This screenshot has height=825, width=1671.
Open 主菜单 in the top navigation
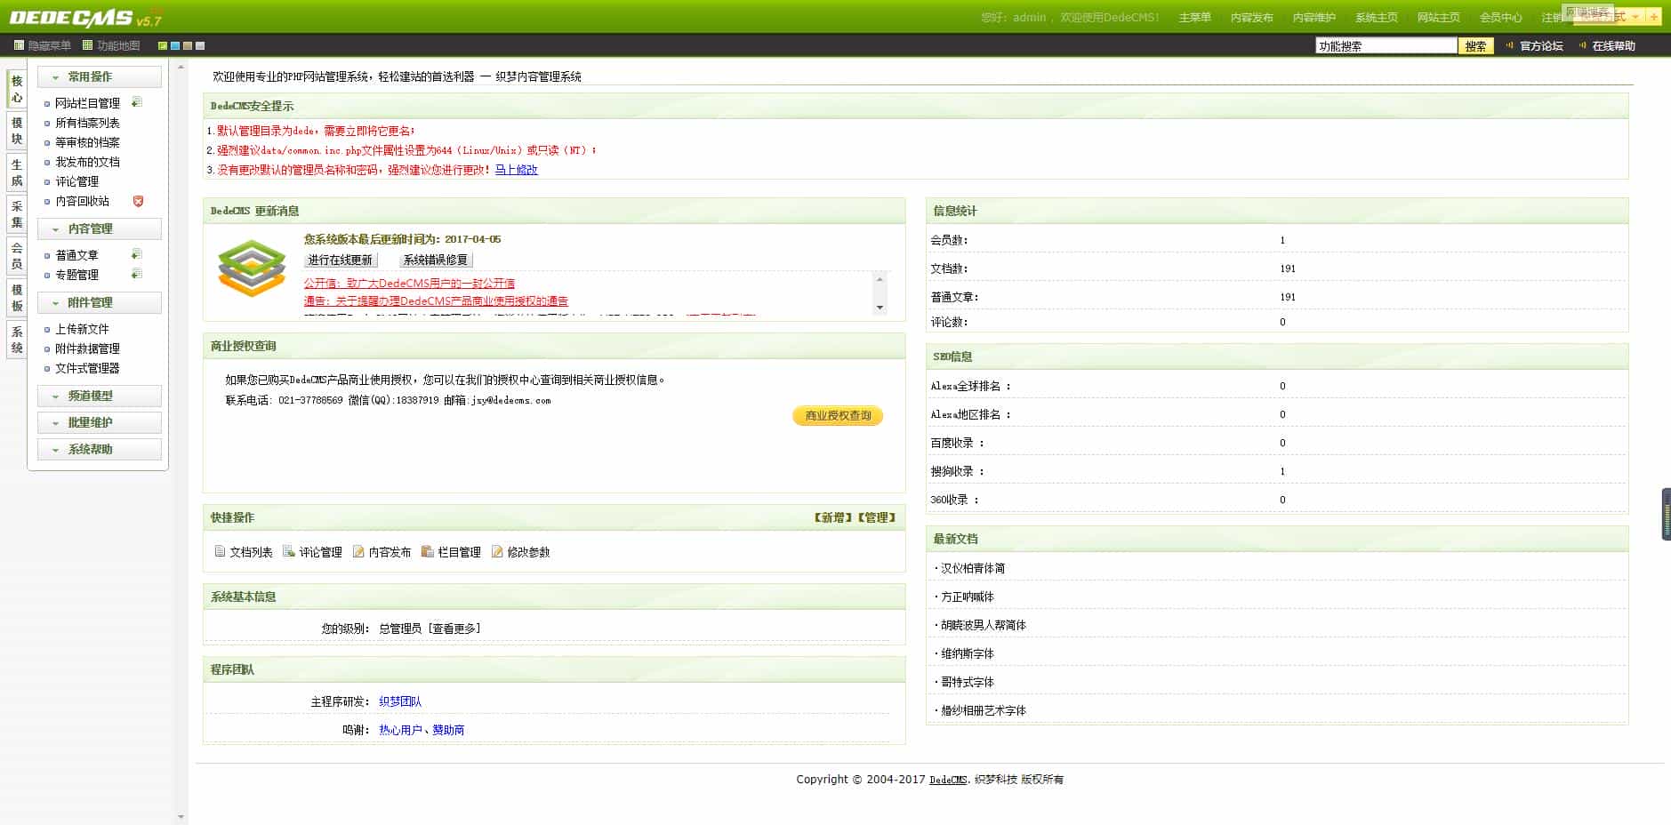coord(1194,18)
